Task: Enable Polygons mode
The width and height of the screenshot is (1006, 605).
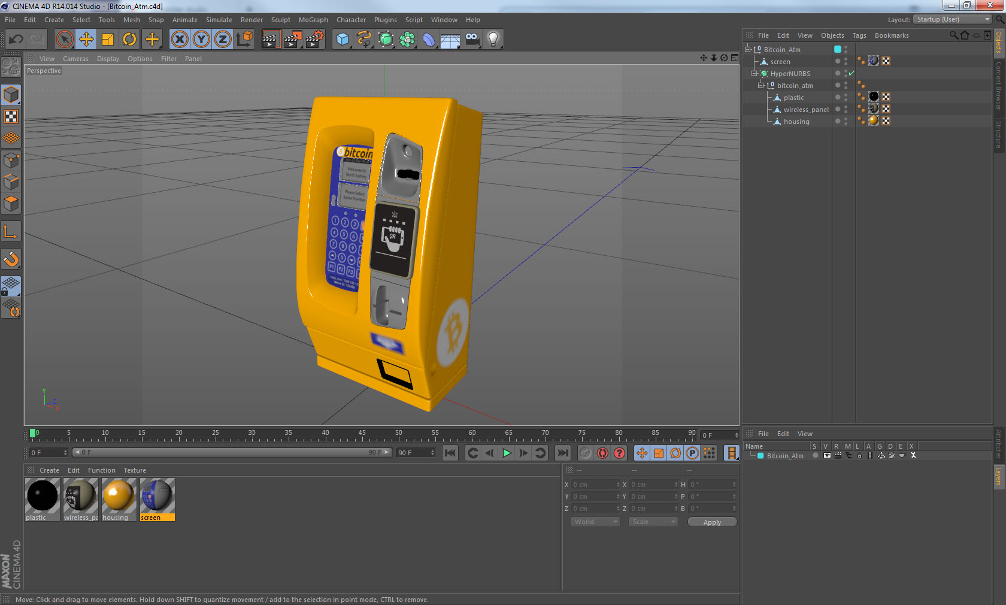Action: (11, 204)
